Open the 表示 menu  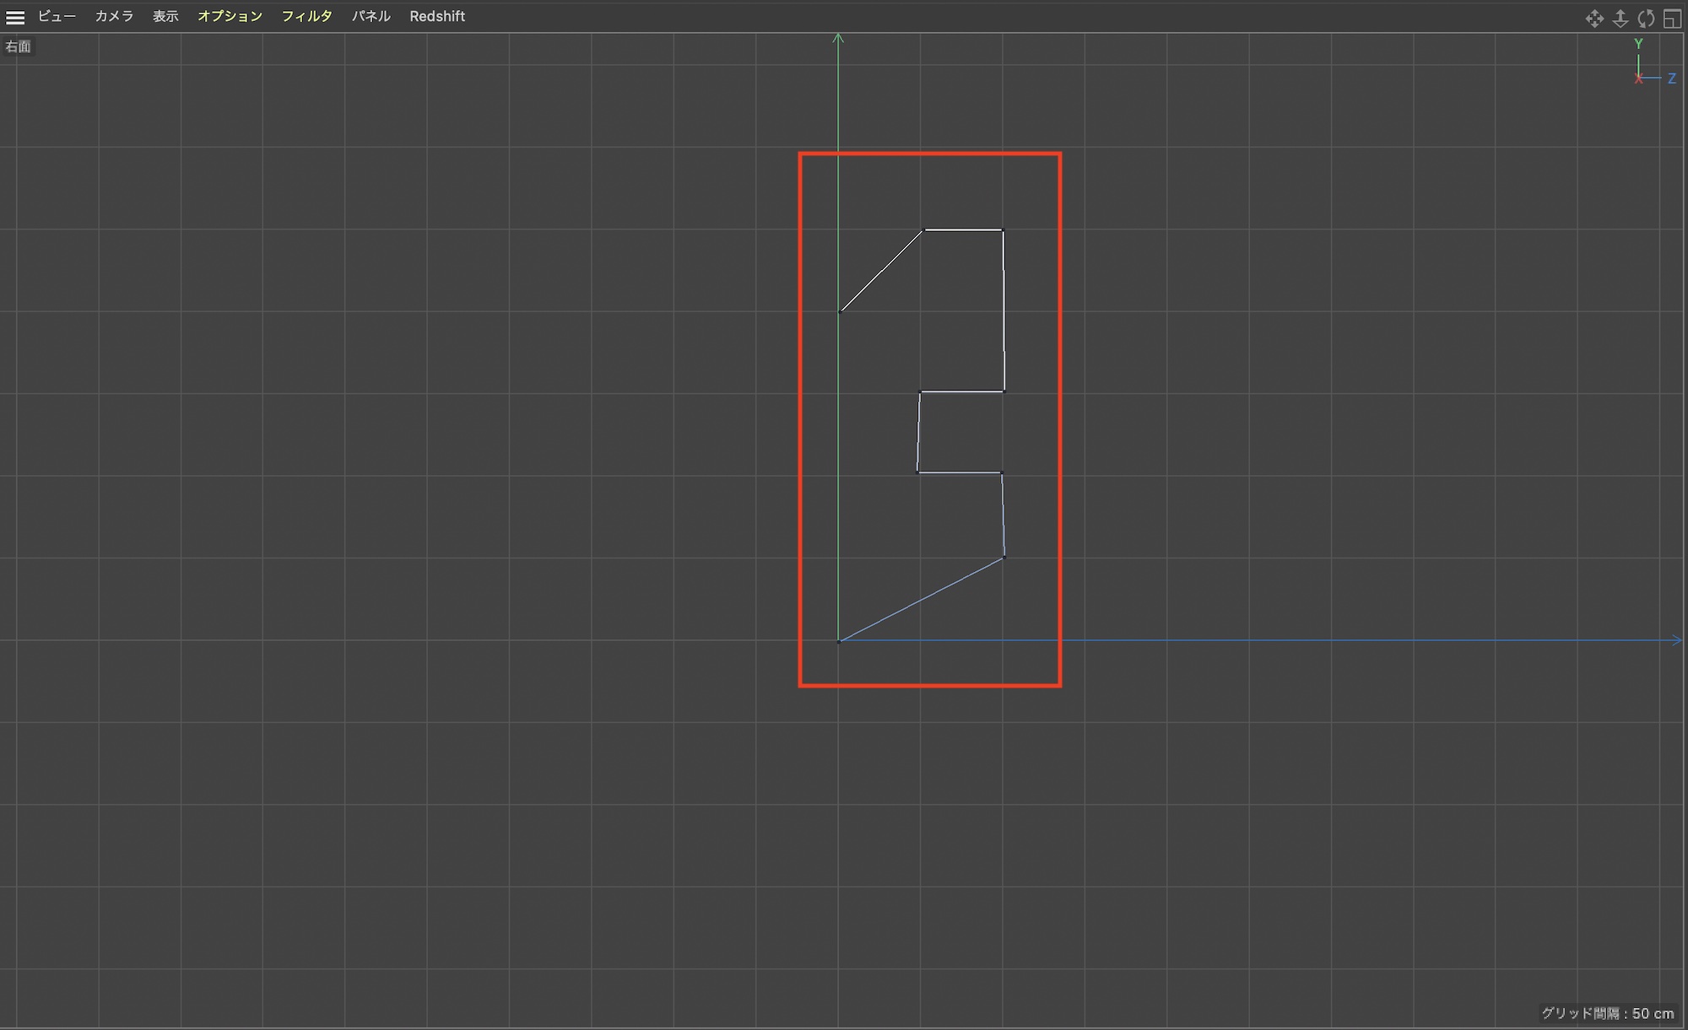point(165,17)
